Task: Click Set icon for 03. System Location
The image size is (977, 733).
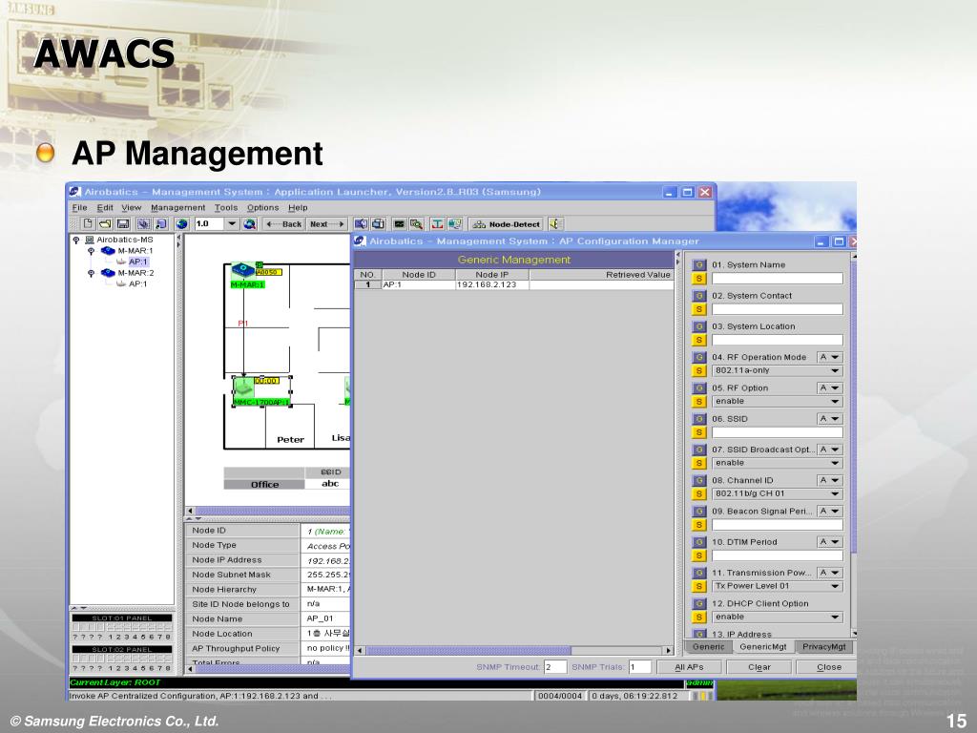Action: pos(699,341)
